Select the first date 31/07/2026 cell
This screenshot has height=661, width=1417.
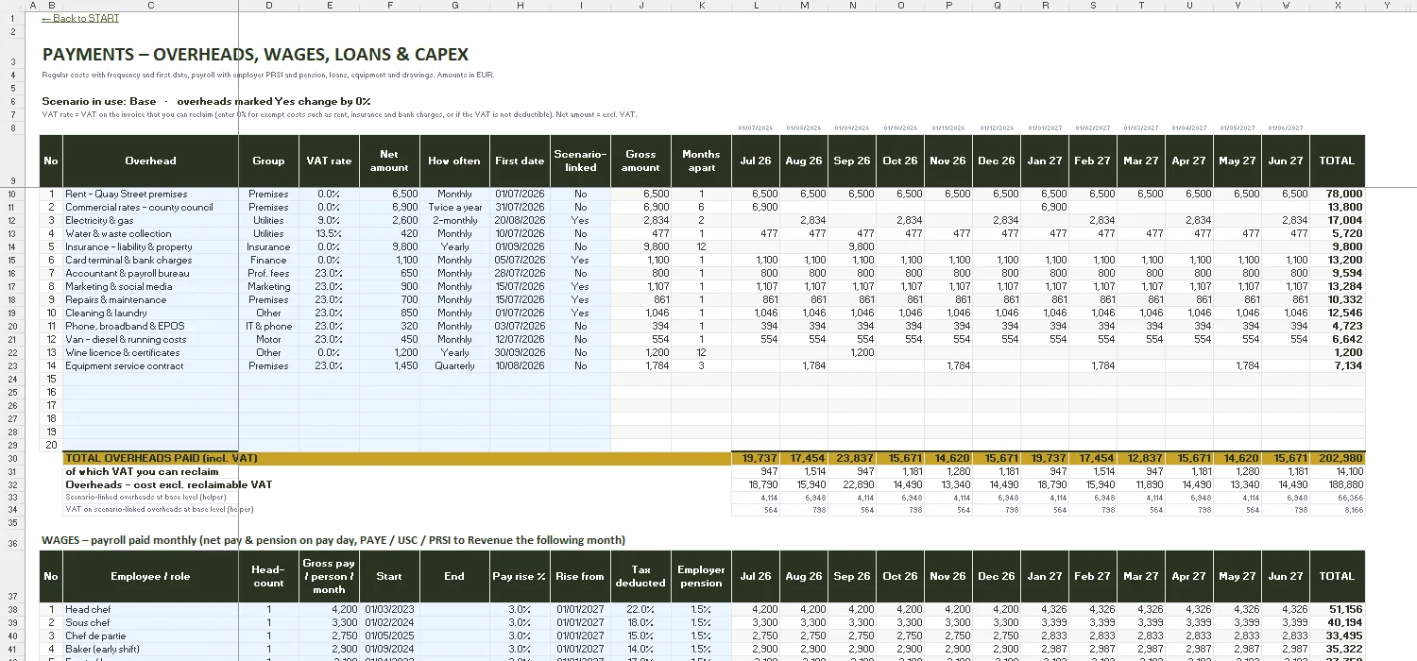click(520, 207)
